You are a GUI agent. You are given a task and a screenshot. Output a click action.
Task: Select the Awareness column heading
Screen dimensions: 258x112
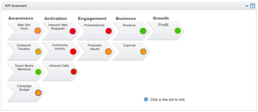pos(21,18)
